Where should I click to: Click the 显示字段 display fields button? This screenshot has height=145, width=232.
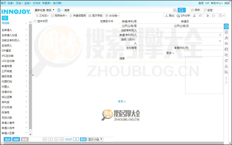96,15
